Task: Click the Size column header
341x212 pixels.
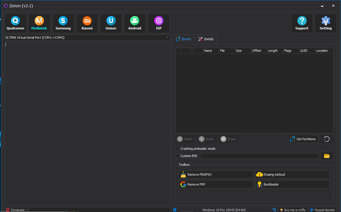Action: (x=243, y=51)
